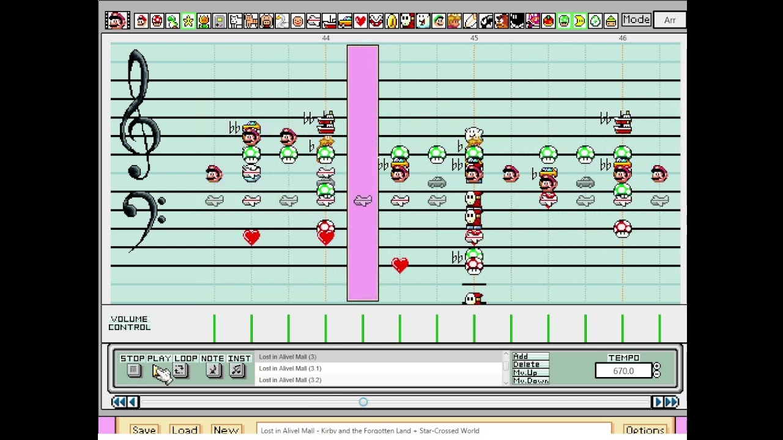Open the Options menu

pos(645,430)
